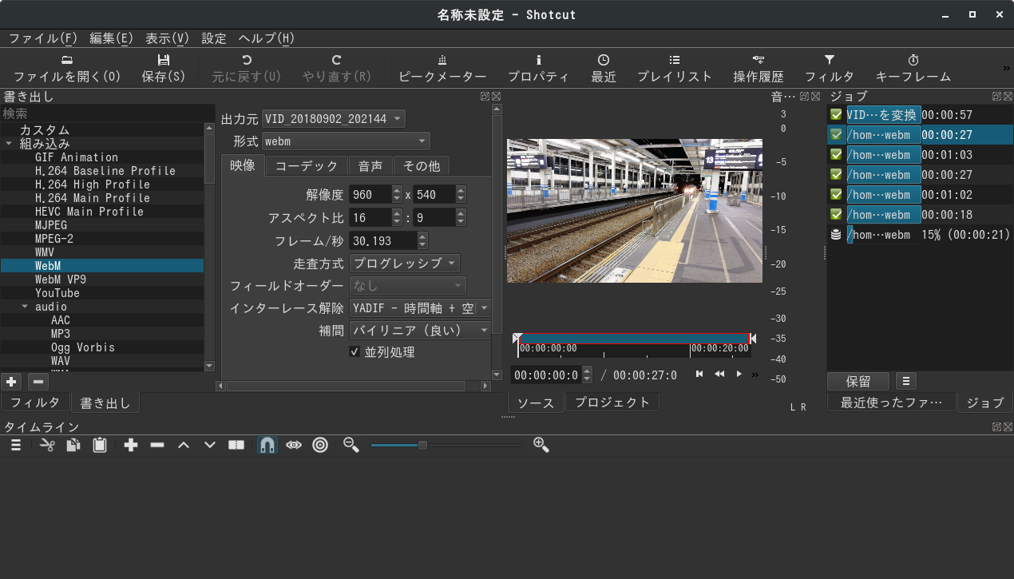Remove export preset with minus button
The width and height of the screenshot is (1014, 579).
[38, 382]
